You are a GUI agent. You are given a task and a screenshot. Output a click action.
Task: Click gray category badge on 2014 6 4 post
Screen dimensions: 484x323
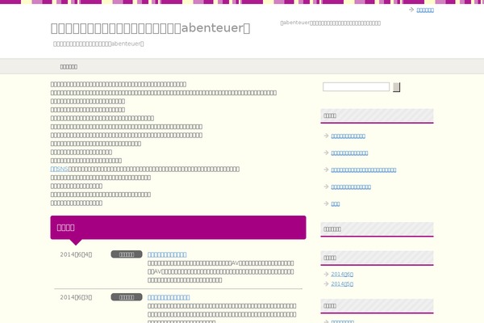coord(127,254)
